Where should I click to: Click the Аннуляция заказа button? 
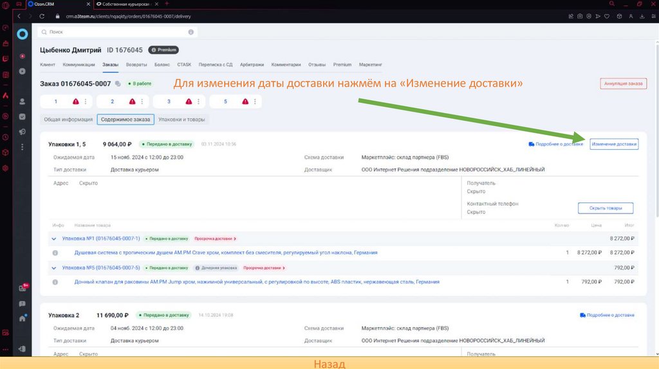pos(623,84)
